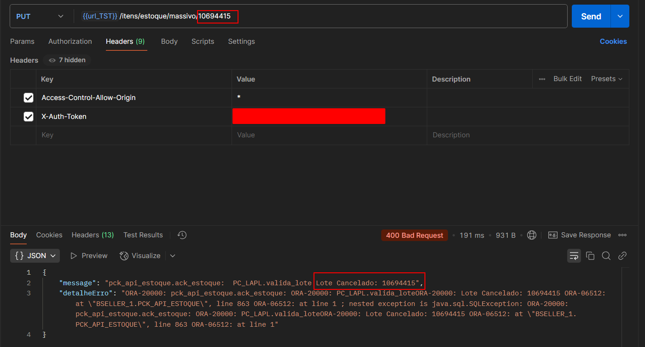
Task: Click the empty Key input field
Action: pos(134,135)
